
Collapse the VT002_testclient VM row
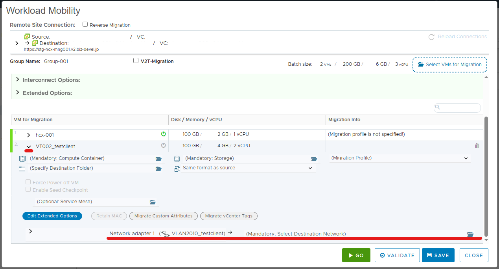28,147
